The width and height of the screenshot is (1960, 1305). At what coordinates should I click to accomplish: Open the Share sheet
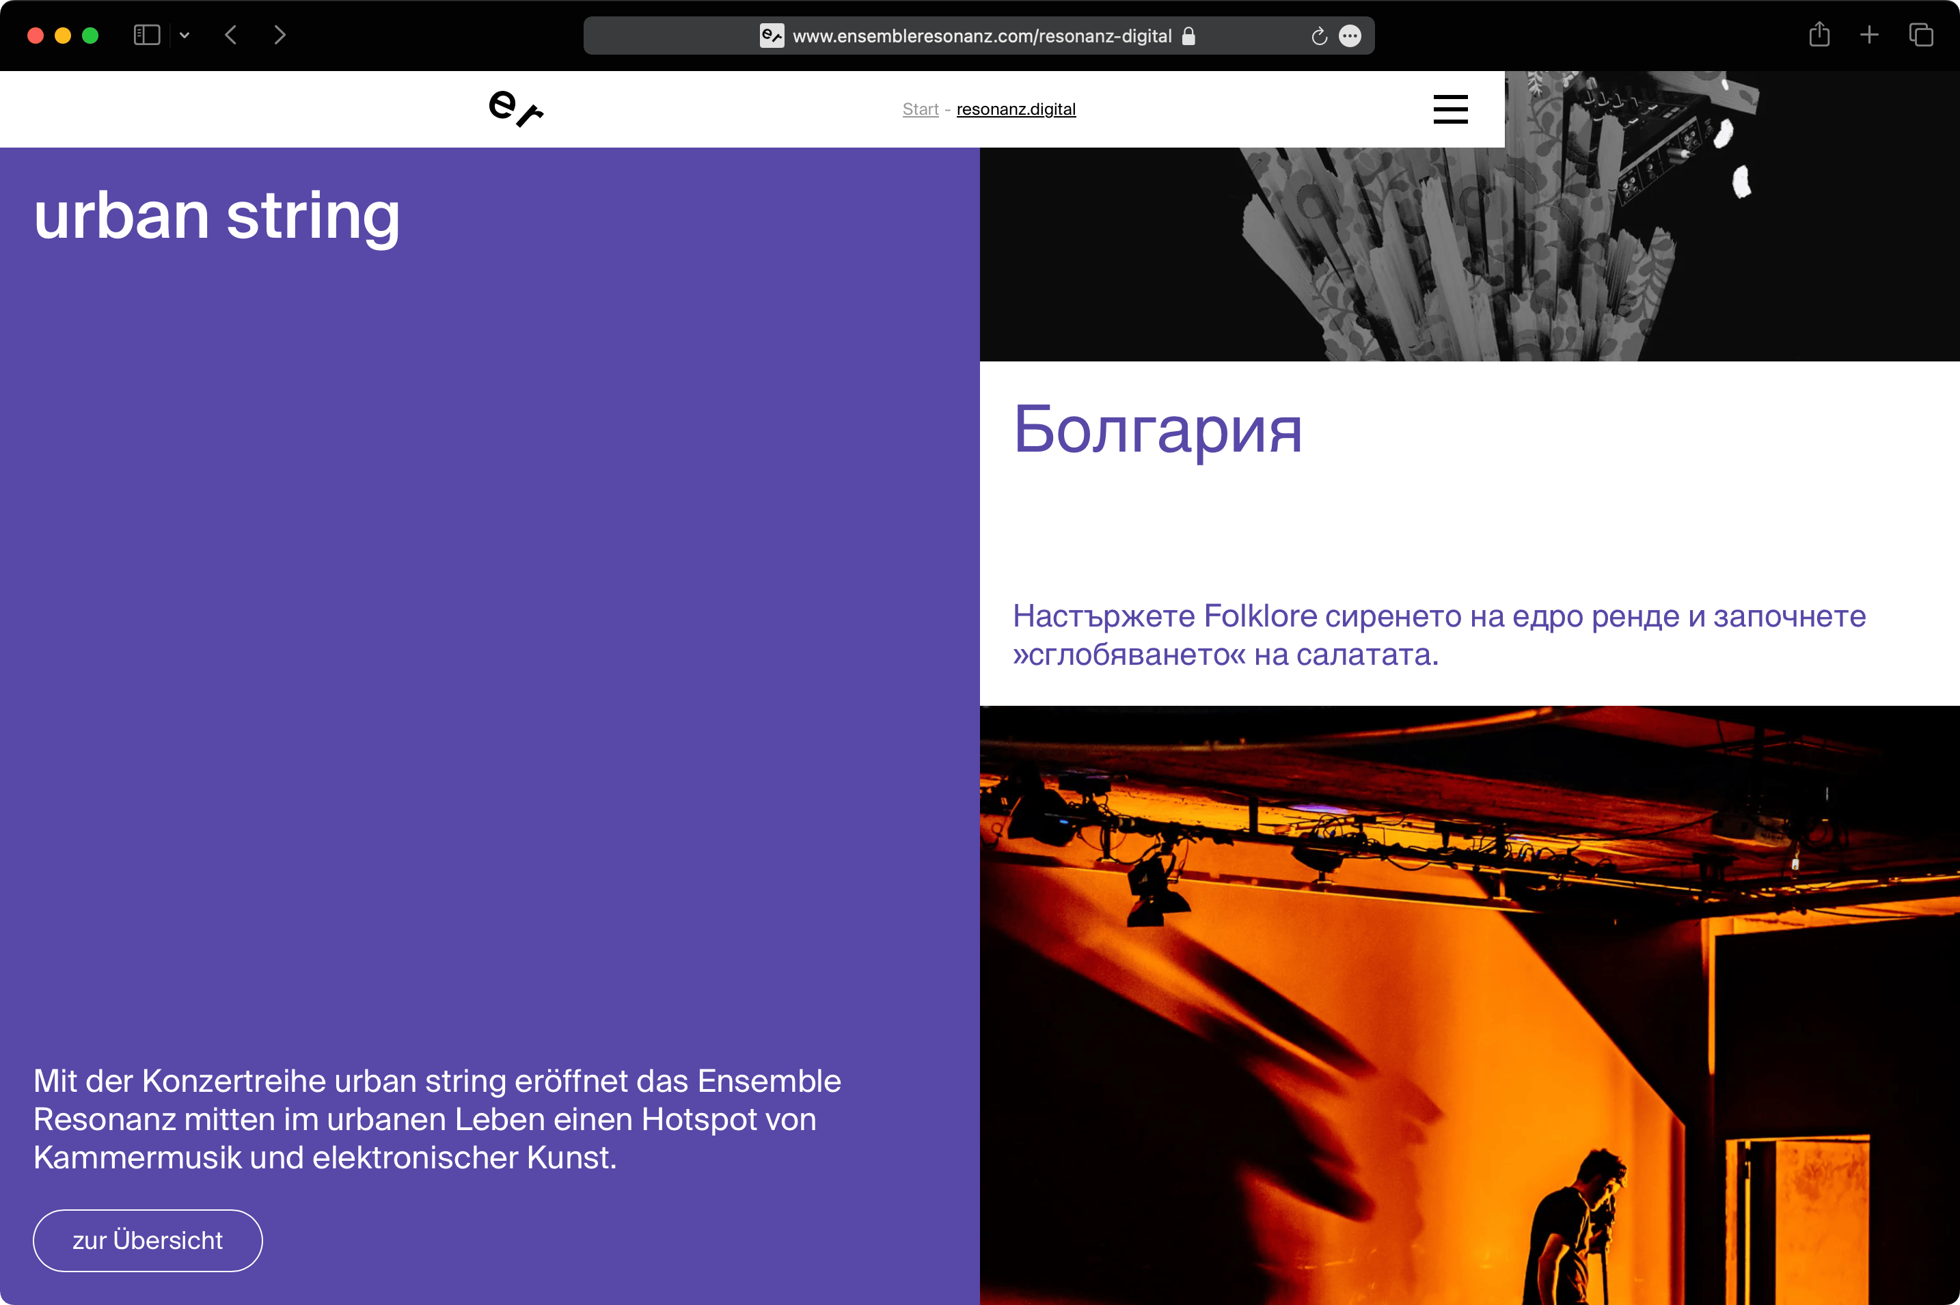[x=1819, y=35]
